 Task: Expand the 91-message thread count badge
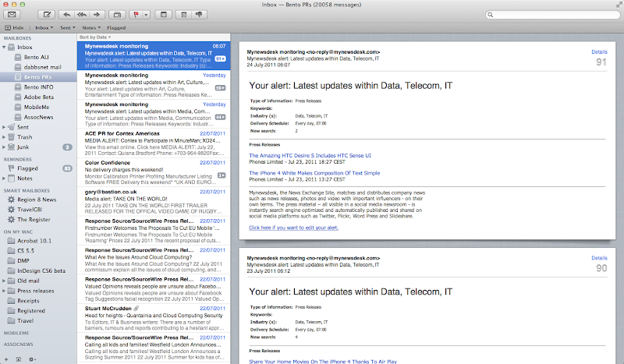221,59
